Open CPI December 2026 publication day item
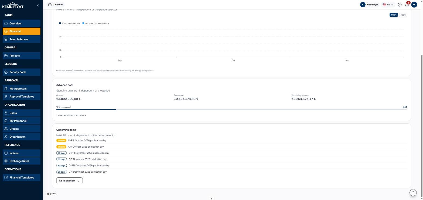The image size is (423, 200). click(231, 172)
